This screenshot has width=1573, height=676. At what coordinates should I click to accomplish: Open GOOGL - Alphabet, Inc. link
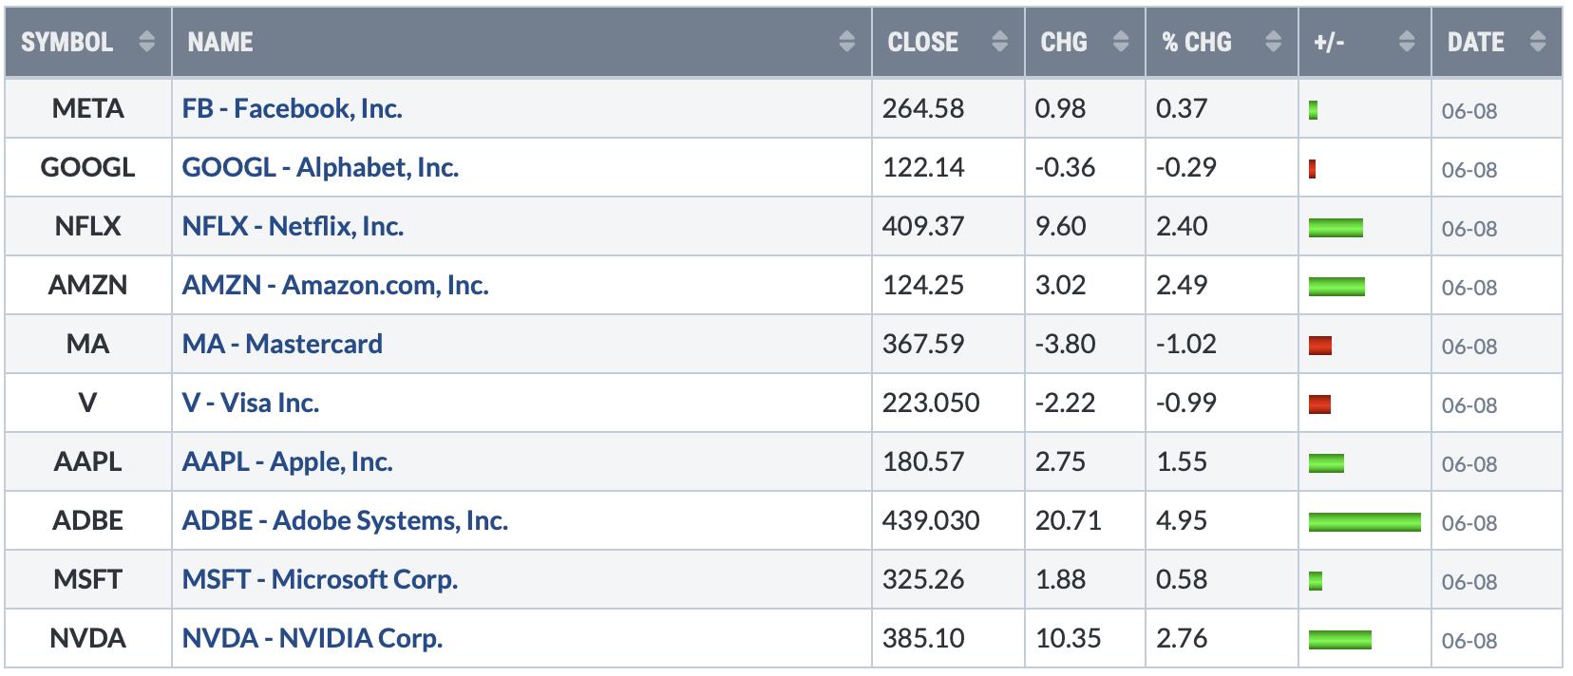321,167
